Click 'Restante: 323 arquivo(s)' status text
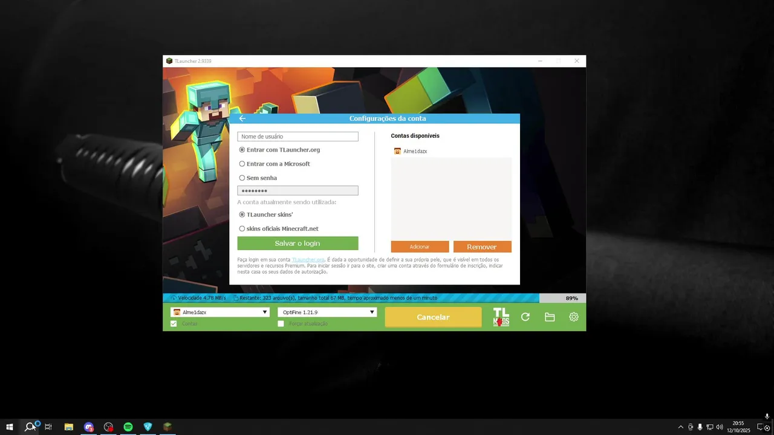The width and height of the screenshot is (774, 435). (x=338, y=298)
